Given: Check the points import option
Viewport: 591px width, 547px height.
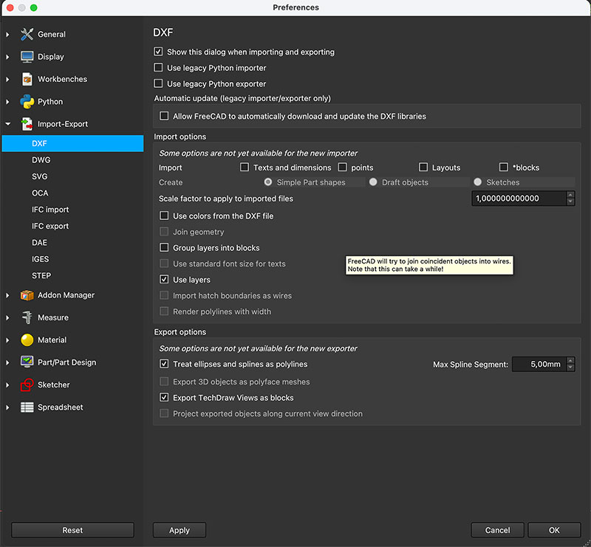Looking at the screenshot, I should tap(342, 168).
